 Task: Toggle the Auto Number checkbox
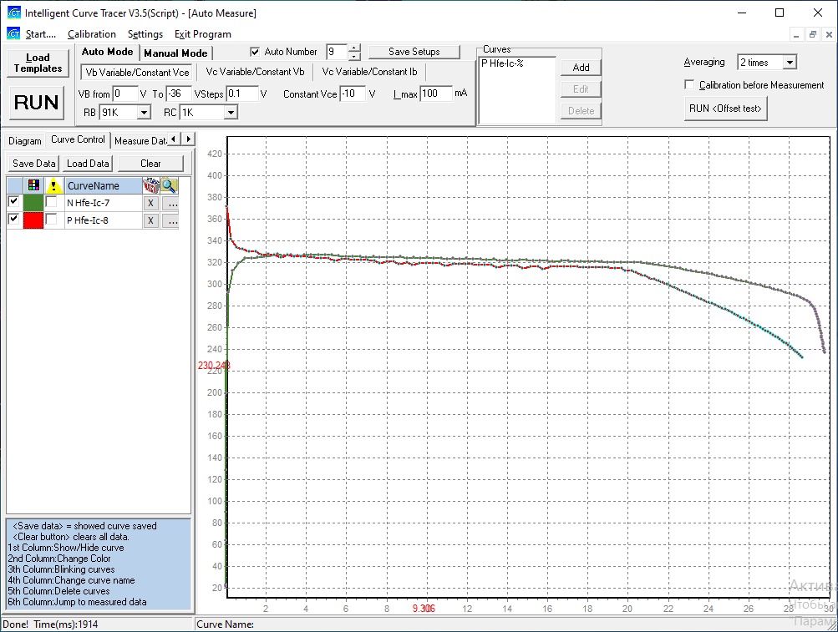tap(255, 52)
